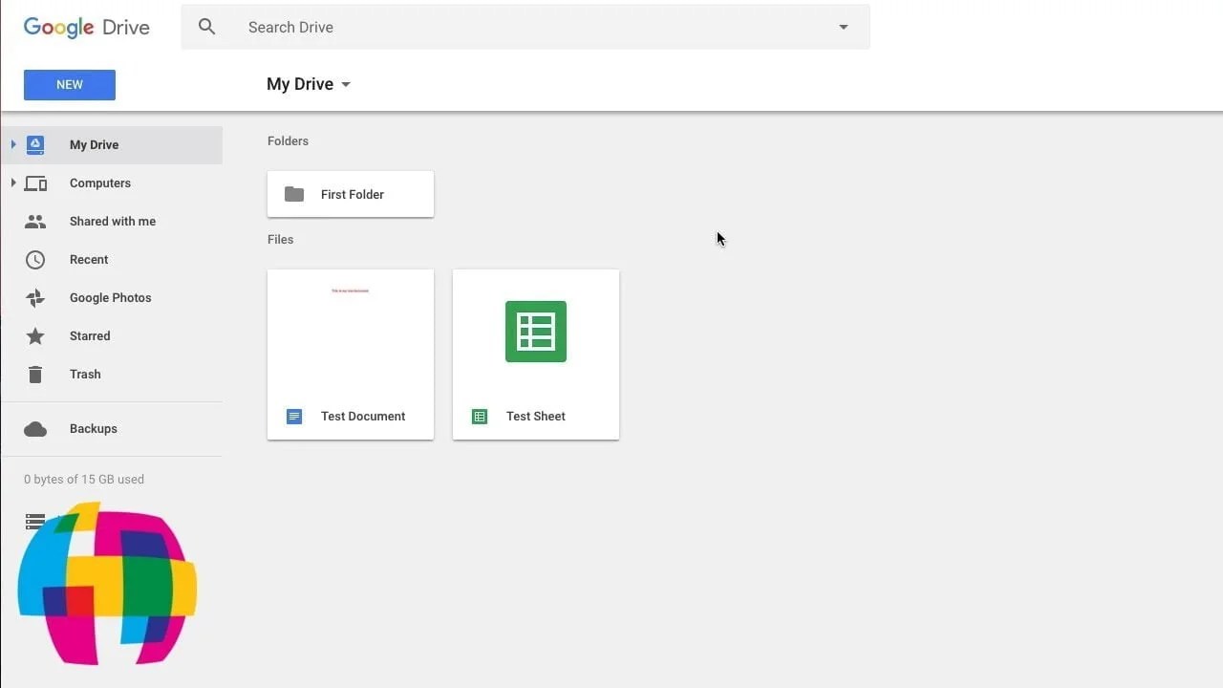Click the Shared with me people icon

(35, 221)
